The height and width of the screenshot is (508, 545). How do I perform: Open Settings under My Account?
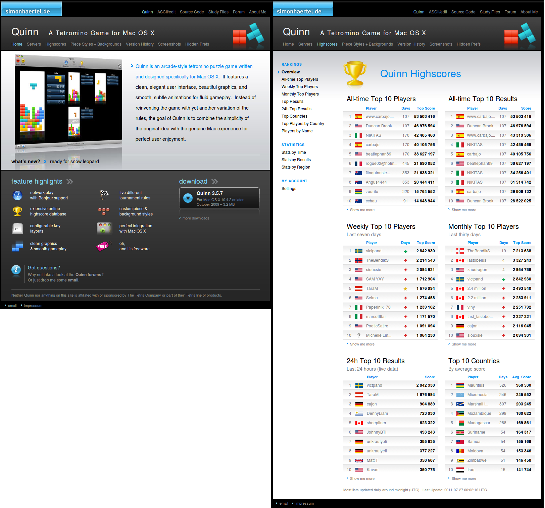[289, 189]
